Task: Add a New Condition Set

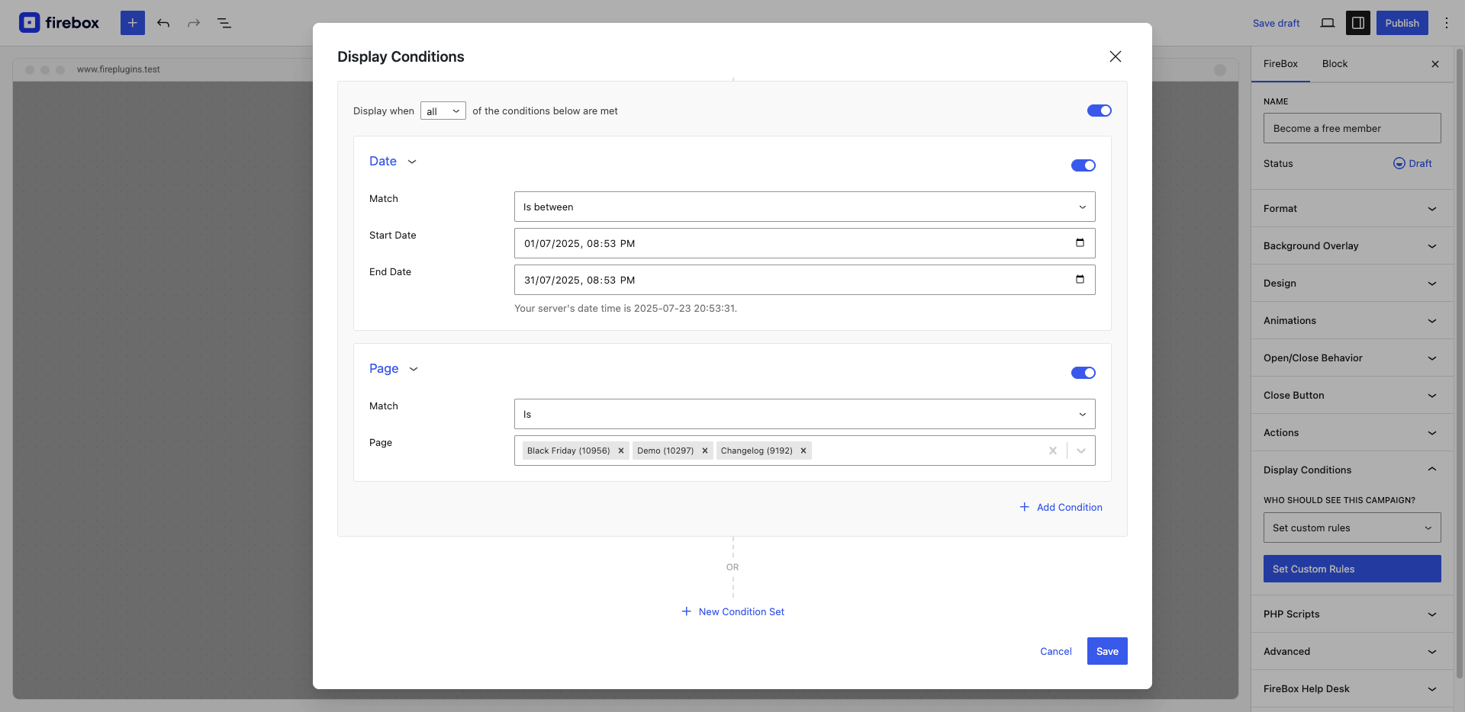Action: (732, 612)
